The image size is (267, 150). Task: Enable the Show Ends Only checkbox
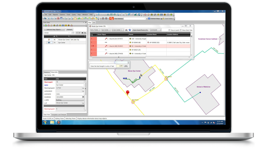point(181,30)
